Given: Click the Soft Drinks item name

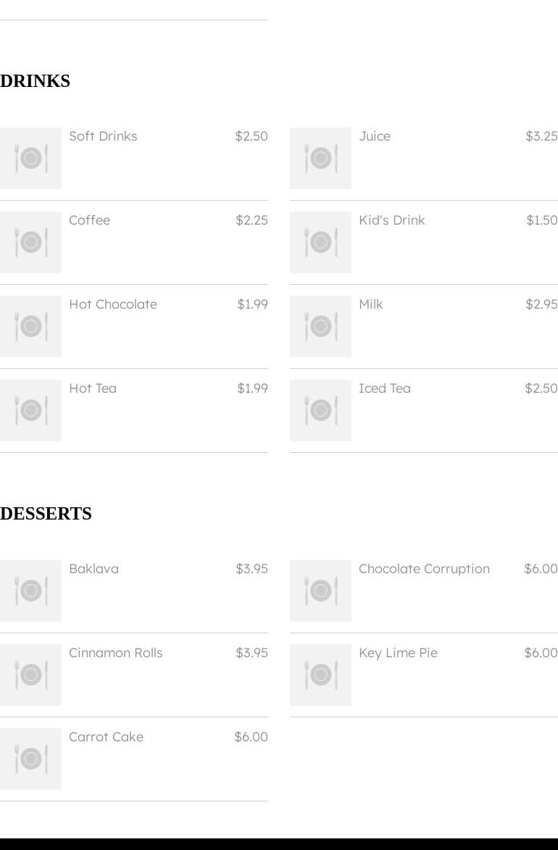Looking at the screenshot, I should [103, 136].
